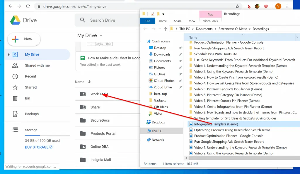This screenshot has width=300, height=174.
Task: Click the Search Drive magnifier icon
Action: coord(82,20)
